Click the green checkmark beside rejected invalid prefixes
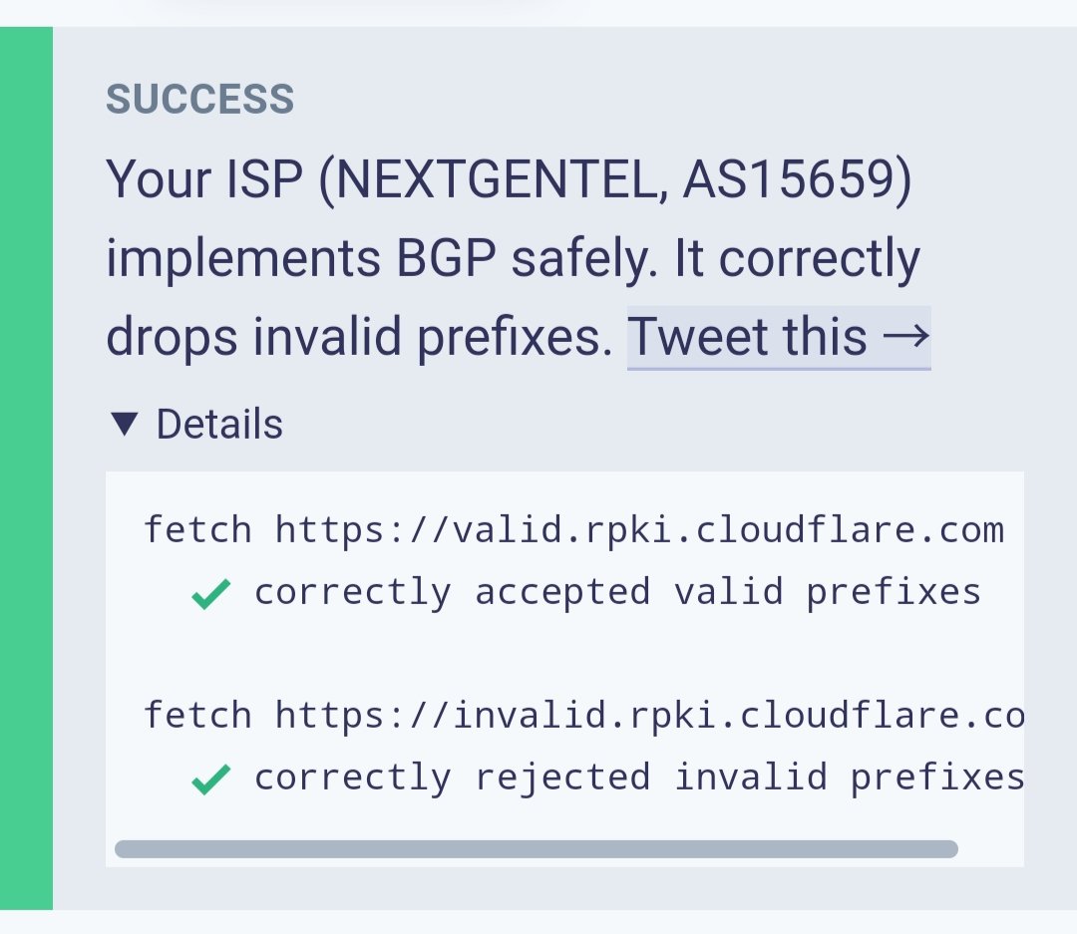Viewport: 1077px width, 934px height. click(210, 779)
